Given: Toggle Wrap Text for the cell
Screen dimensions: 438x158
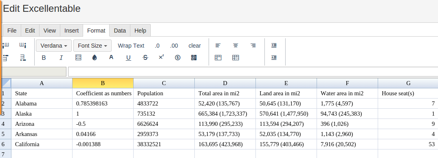Looking at the screenshot, I should pos(131,46).
